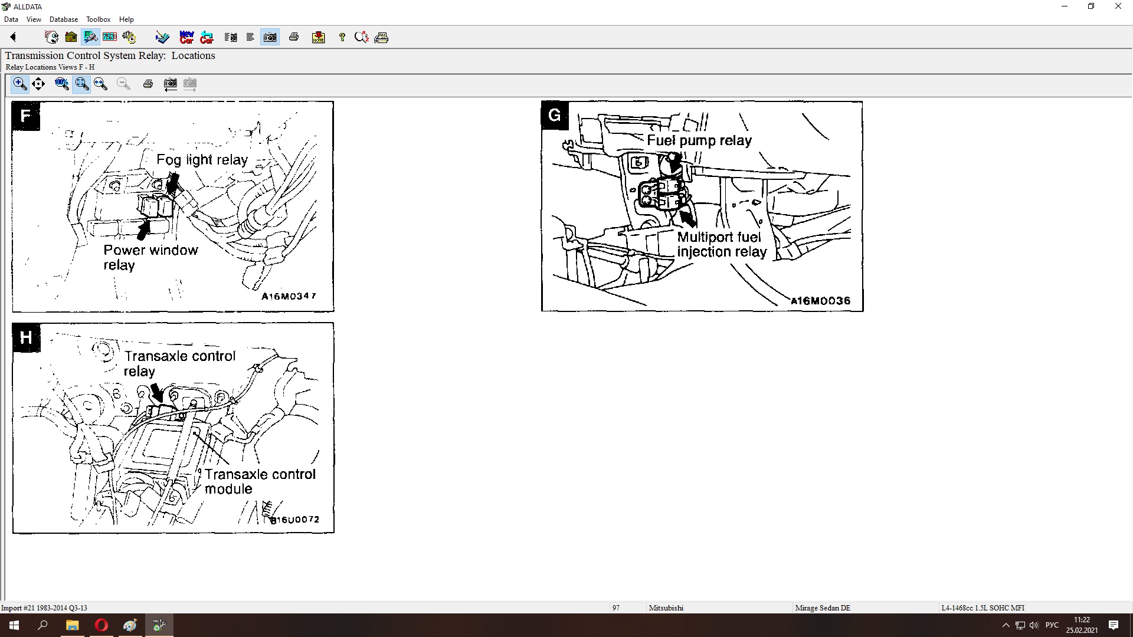Go to the previous image camera button
The image size is (1133, 637).
coord(170,84)
